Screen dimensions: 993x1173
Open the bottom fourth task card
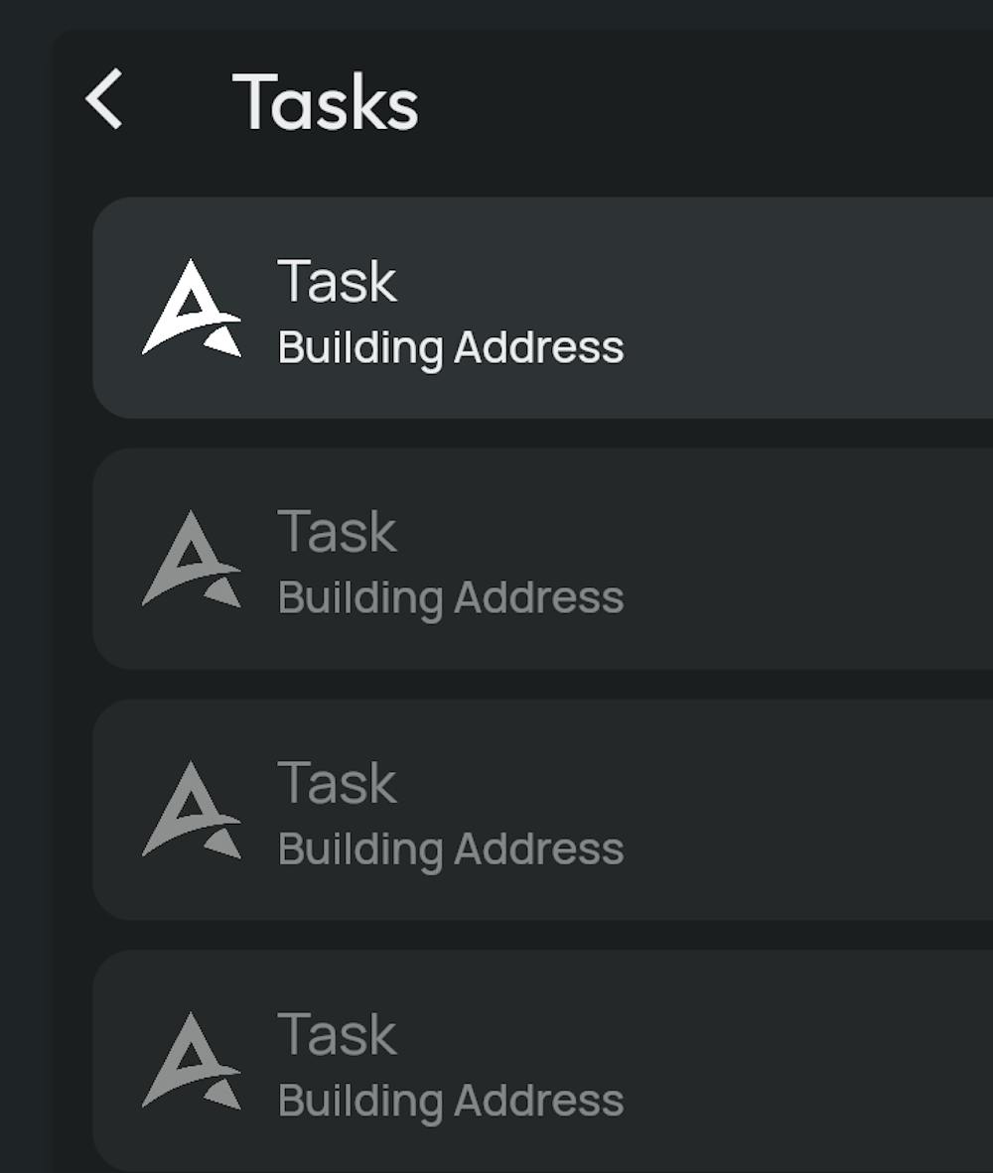click(x=794, y=1061)
